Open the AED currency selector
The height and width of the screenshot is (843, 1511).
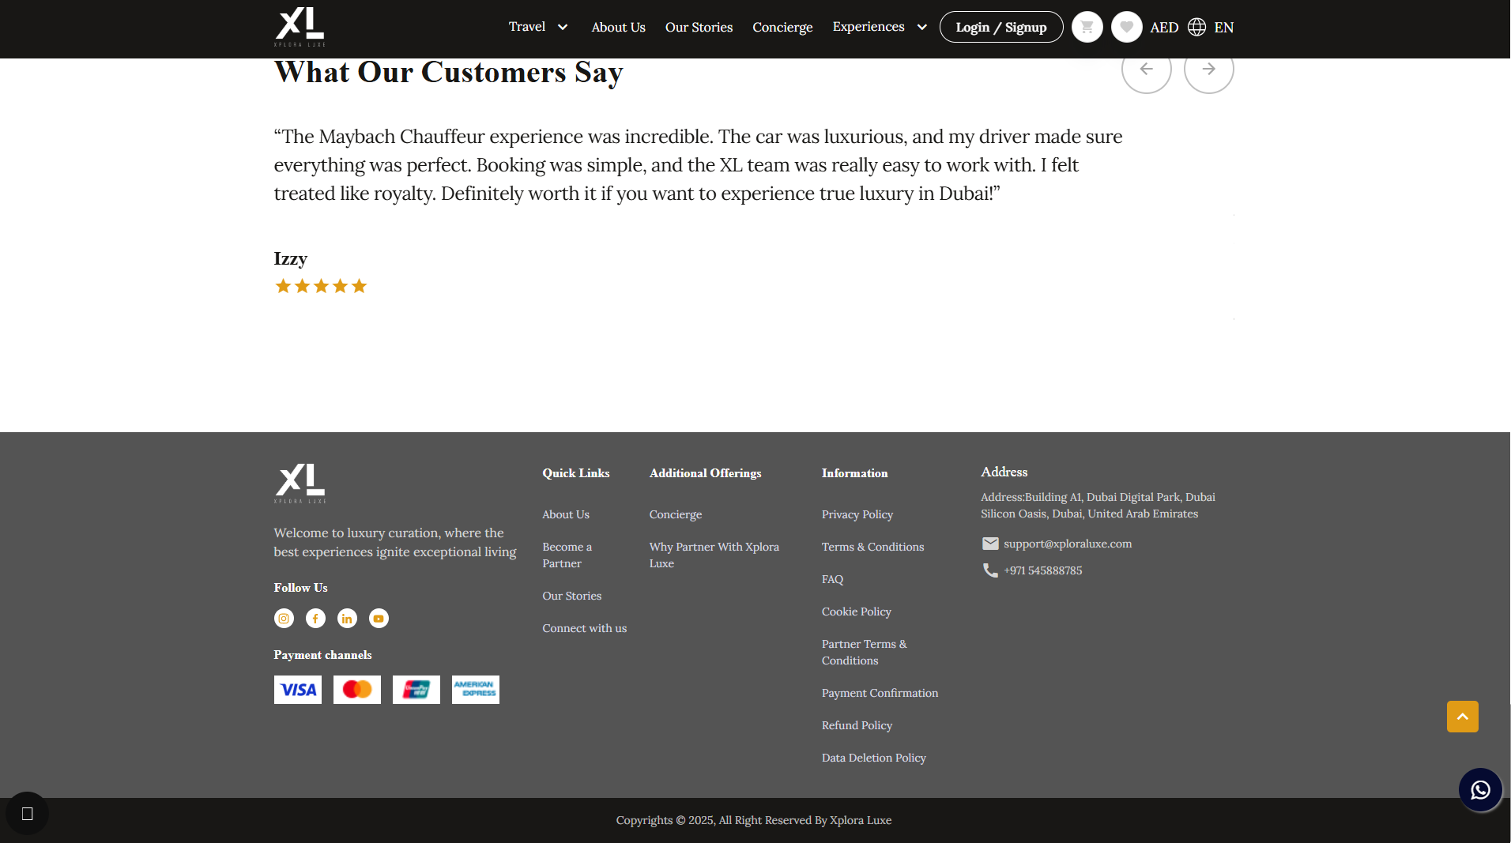(1164, 28)
